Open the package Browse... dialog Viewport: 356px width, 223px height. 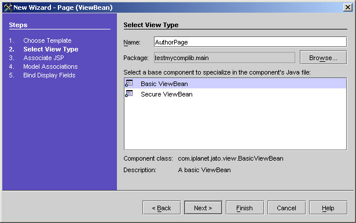point(323,58)
